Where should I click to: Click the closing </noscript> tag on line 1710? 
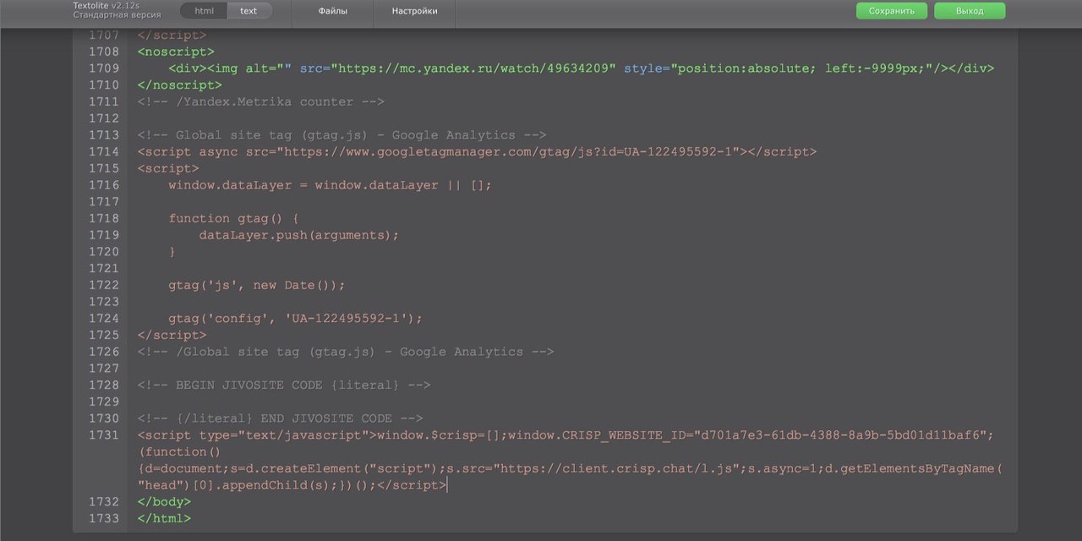(x=179, y=85)
